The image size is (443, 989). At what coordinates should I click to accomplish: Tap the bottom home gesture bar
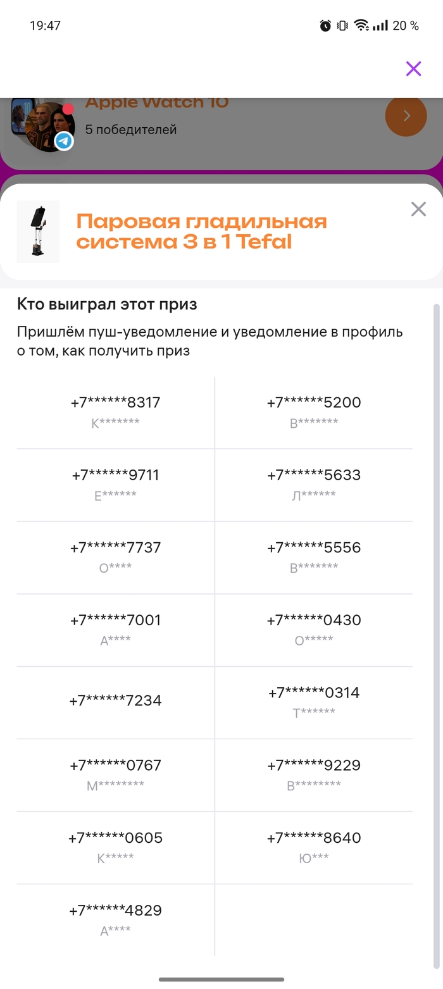coord(221,980)
